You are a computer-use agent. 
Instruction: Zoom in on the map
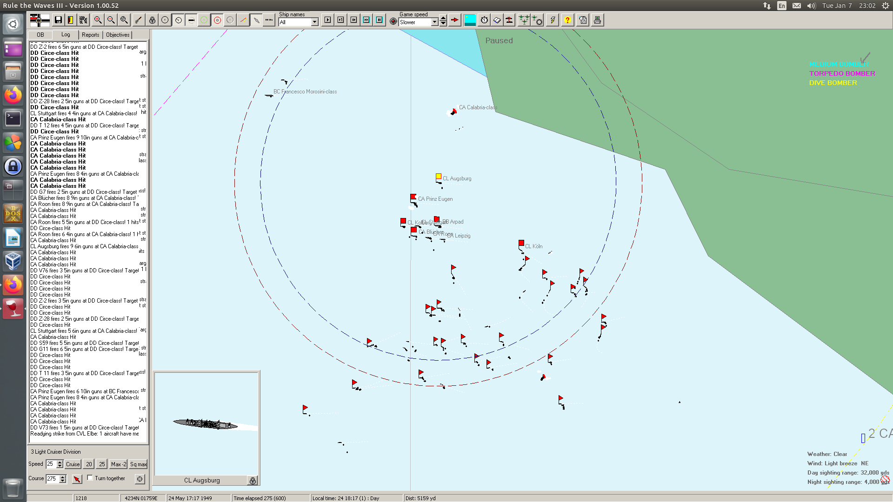98,20
